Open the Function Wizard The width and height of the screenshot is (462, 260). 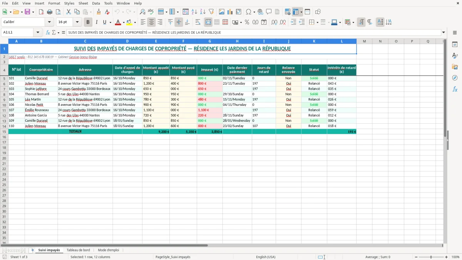pos(48,32)
